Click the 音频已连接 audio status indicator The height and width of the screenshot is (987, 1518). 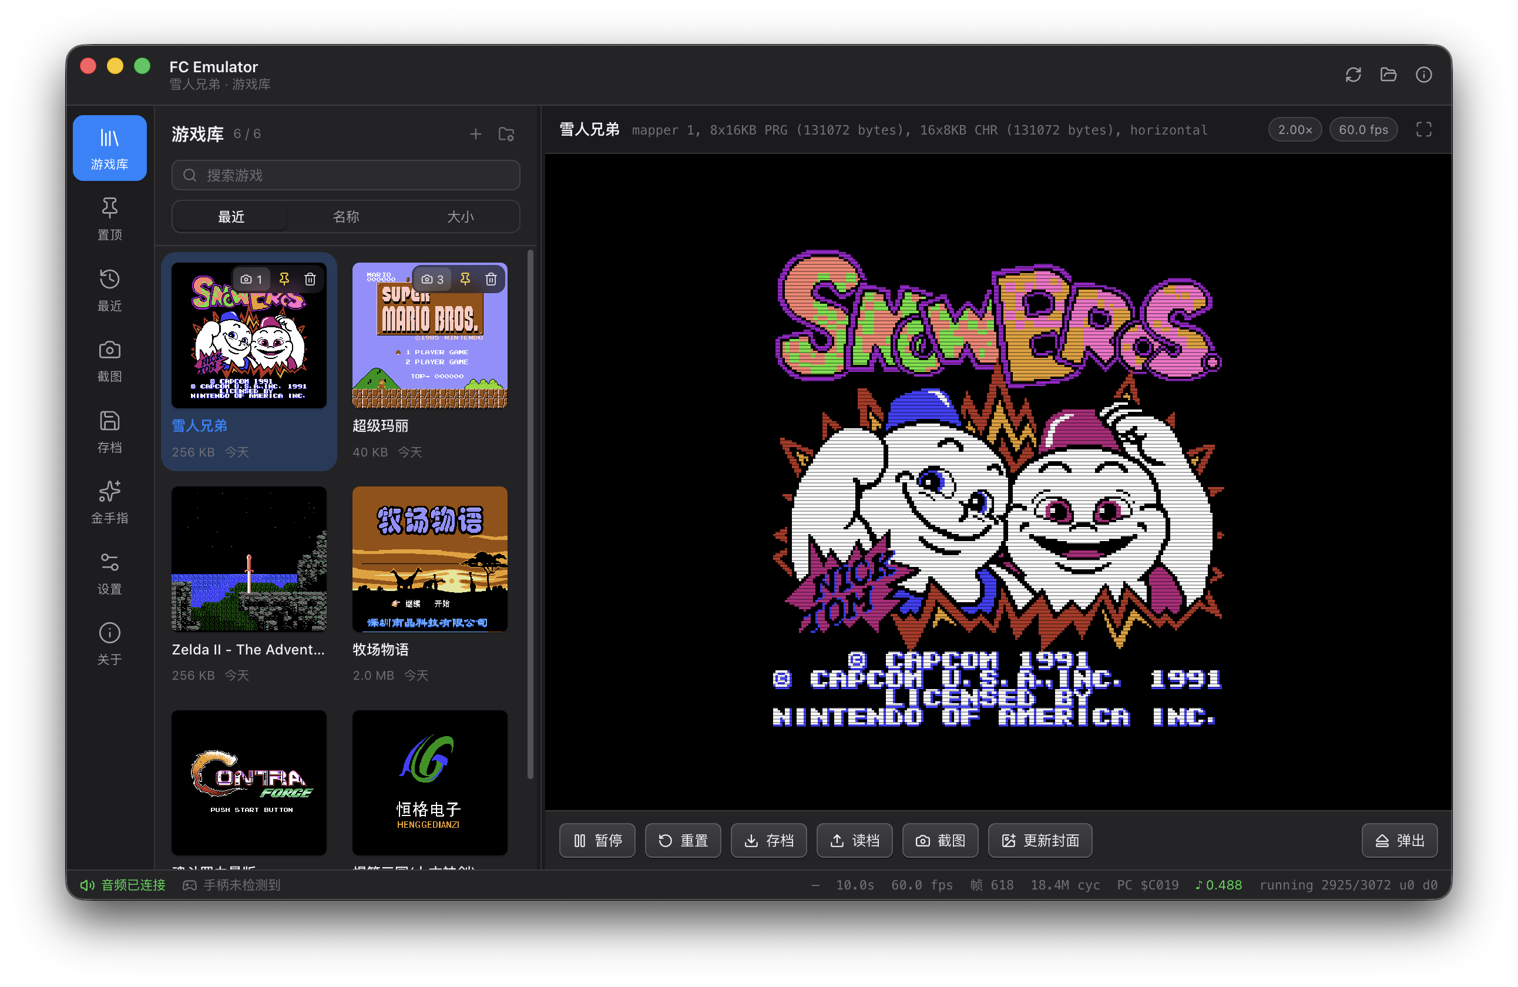(x=123, y=885)
